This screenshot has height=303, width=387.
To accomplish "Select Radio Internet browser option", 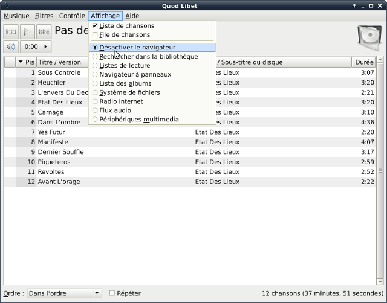I will coord(95,101).
